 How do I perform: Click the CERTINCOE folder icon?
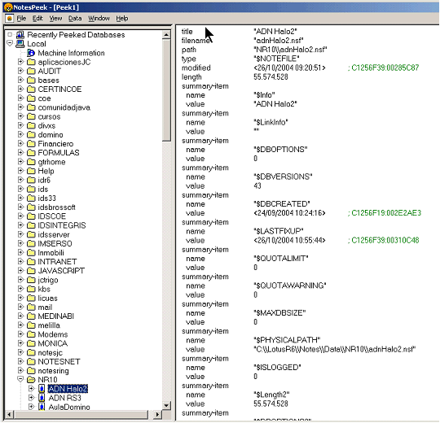[x=31, y=89]
